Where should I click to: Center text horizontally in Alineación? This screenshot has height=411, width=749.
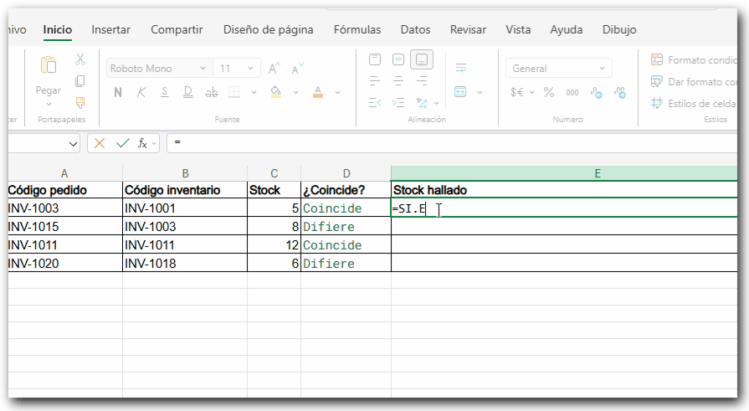click(x=398, y=80)
